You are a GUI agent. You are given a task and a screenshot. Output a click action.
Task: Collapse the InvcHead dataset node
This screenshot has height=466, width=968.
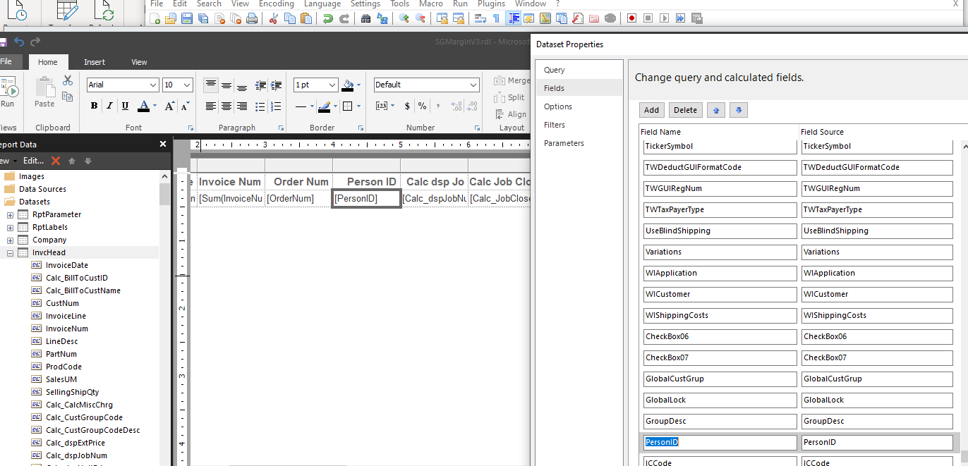[11, 252]
